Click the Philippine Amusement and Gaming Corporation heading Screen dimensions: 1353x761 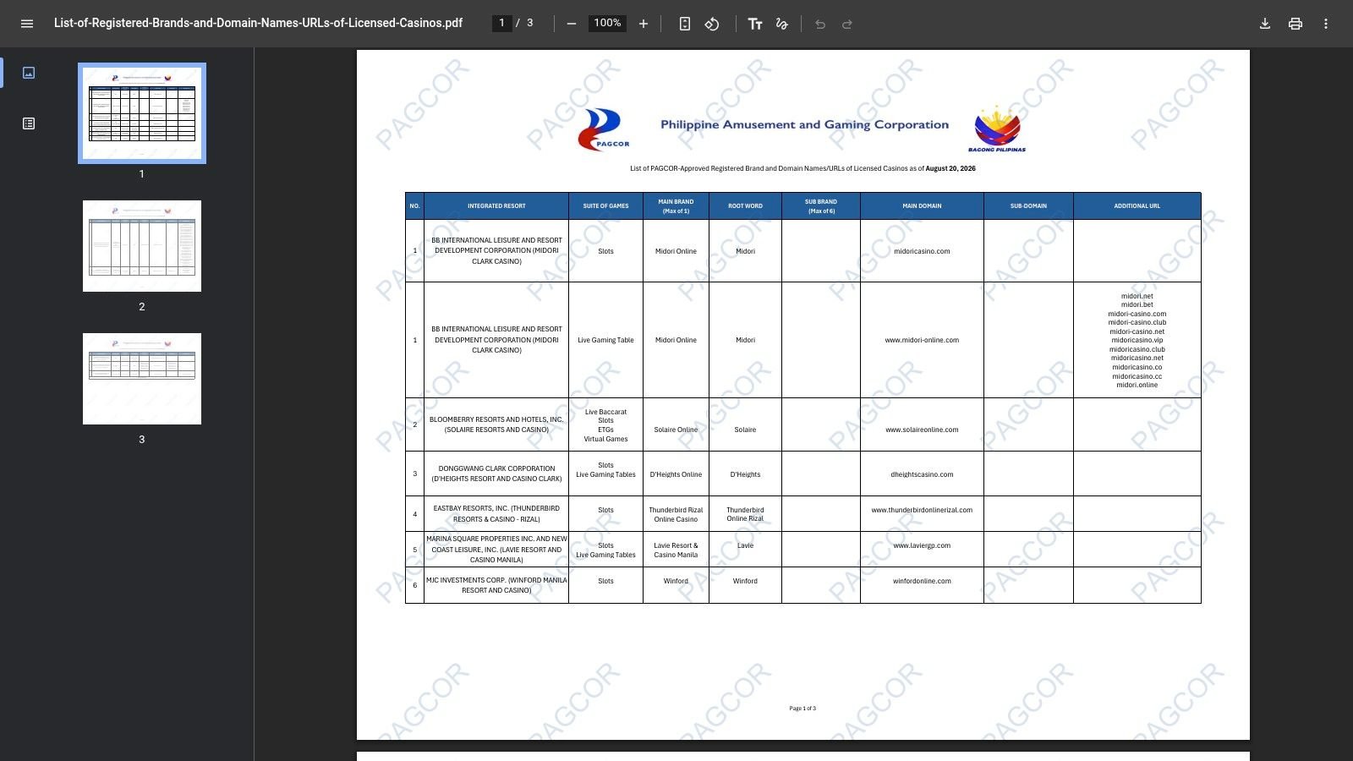coord(804,124)
